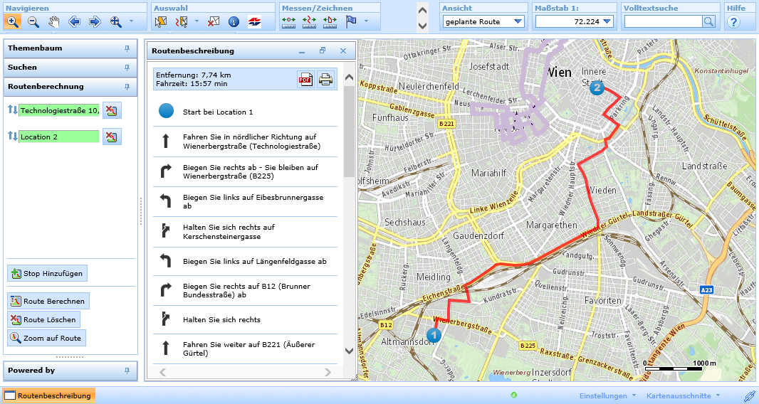Image resolution: width=759 pixels, height=404 pixels.
Task: Remove Location 2 stop from route
Action: point(112,137)
